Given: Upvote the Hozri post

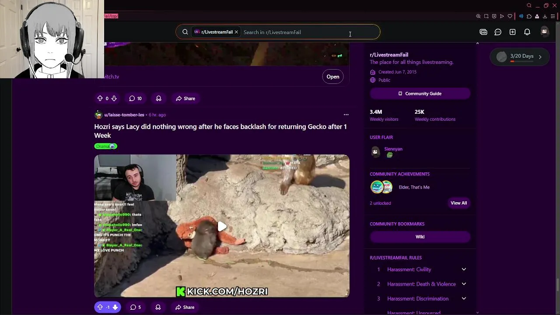Looking at the screenshot, I should [100, 307].
